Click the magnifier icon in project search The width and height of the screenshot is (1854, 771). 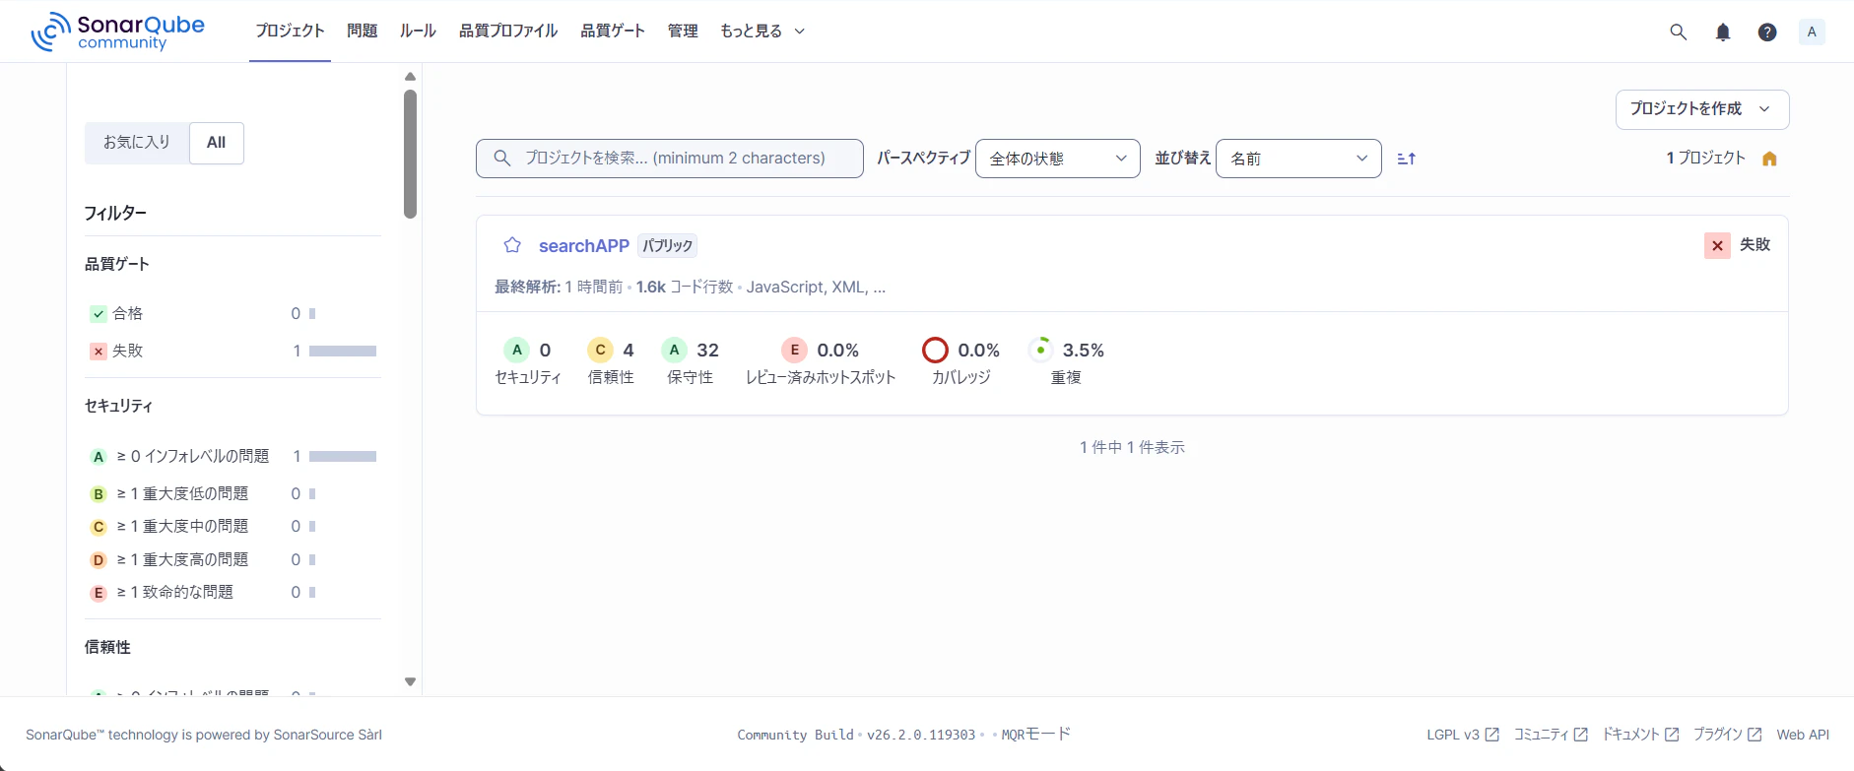click(502, 158)
